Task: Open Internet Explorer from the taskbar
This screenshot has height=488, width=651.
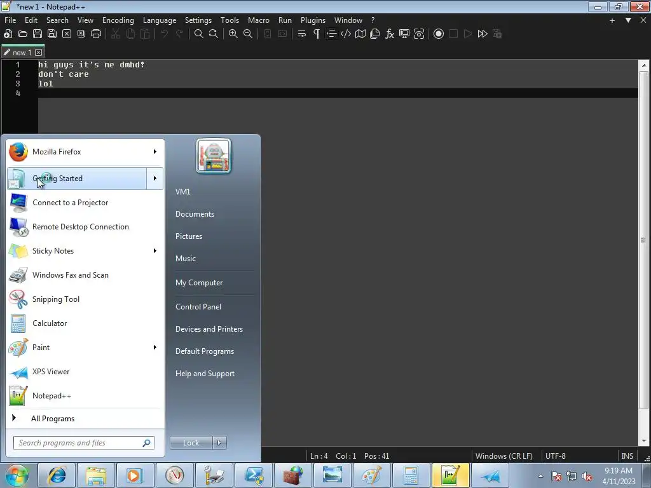Action: point(57,475)
